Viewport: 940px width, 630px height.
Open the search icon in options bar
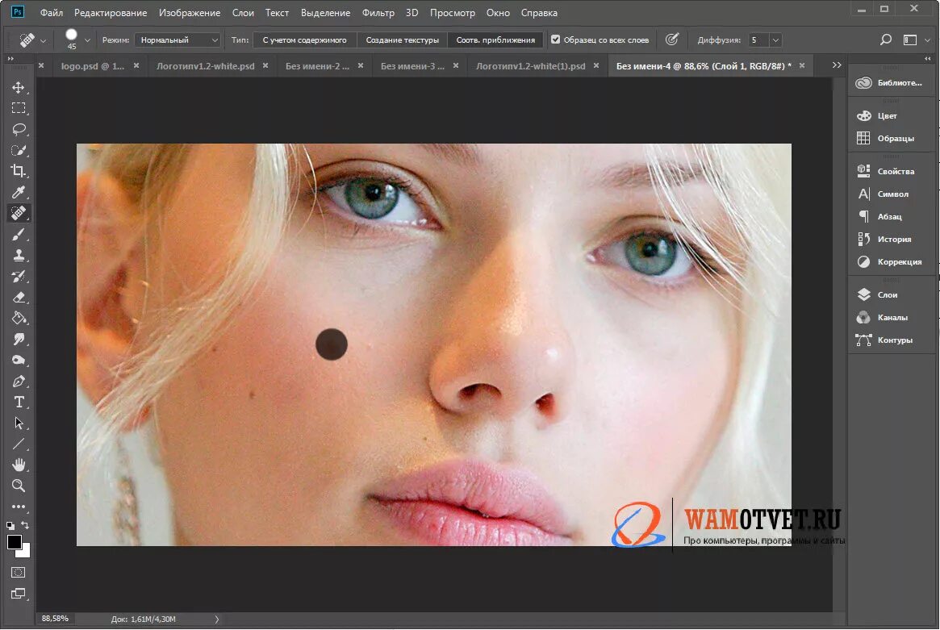tap(885, 40)
